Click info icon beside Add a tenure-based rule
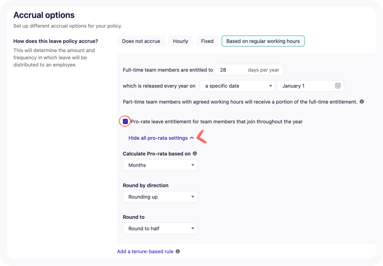 pos(178,251)
